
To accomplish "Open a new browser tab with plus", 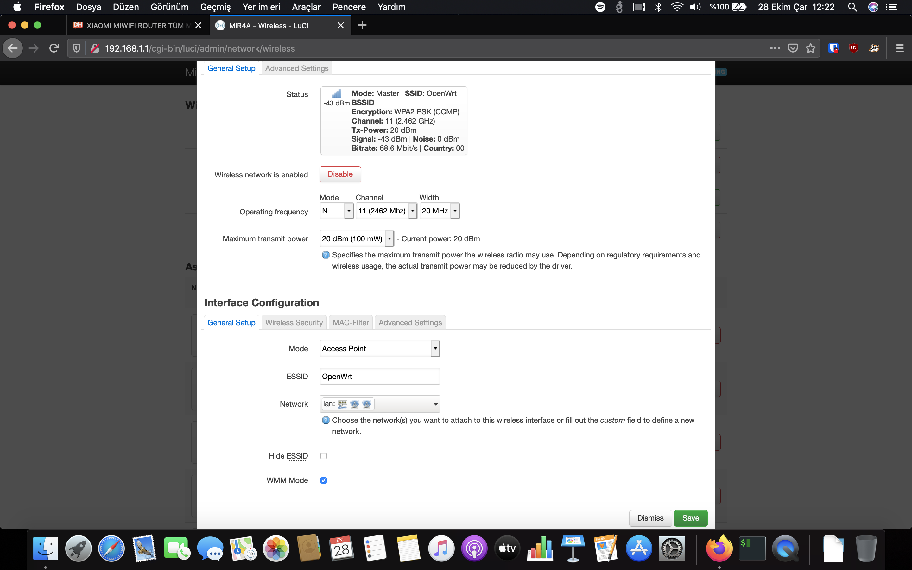I will pos(362,25).
